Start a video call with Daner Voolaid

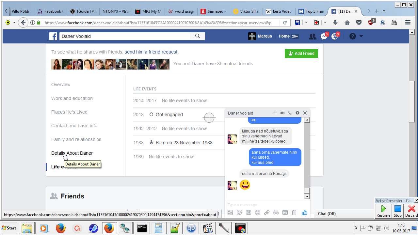282,113
